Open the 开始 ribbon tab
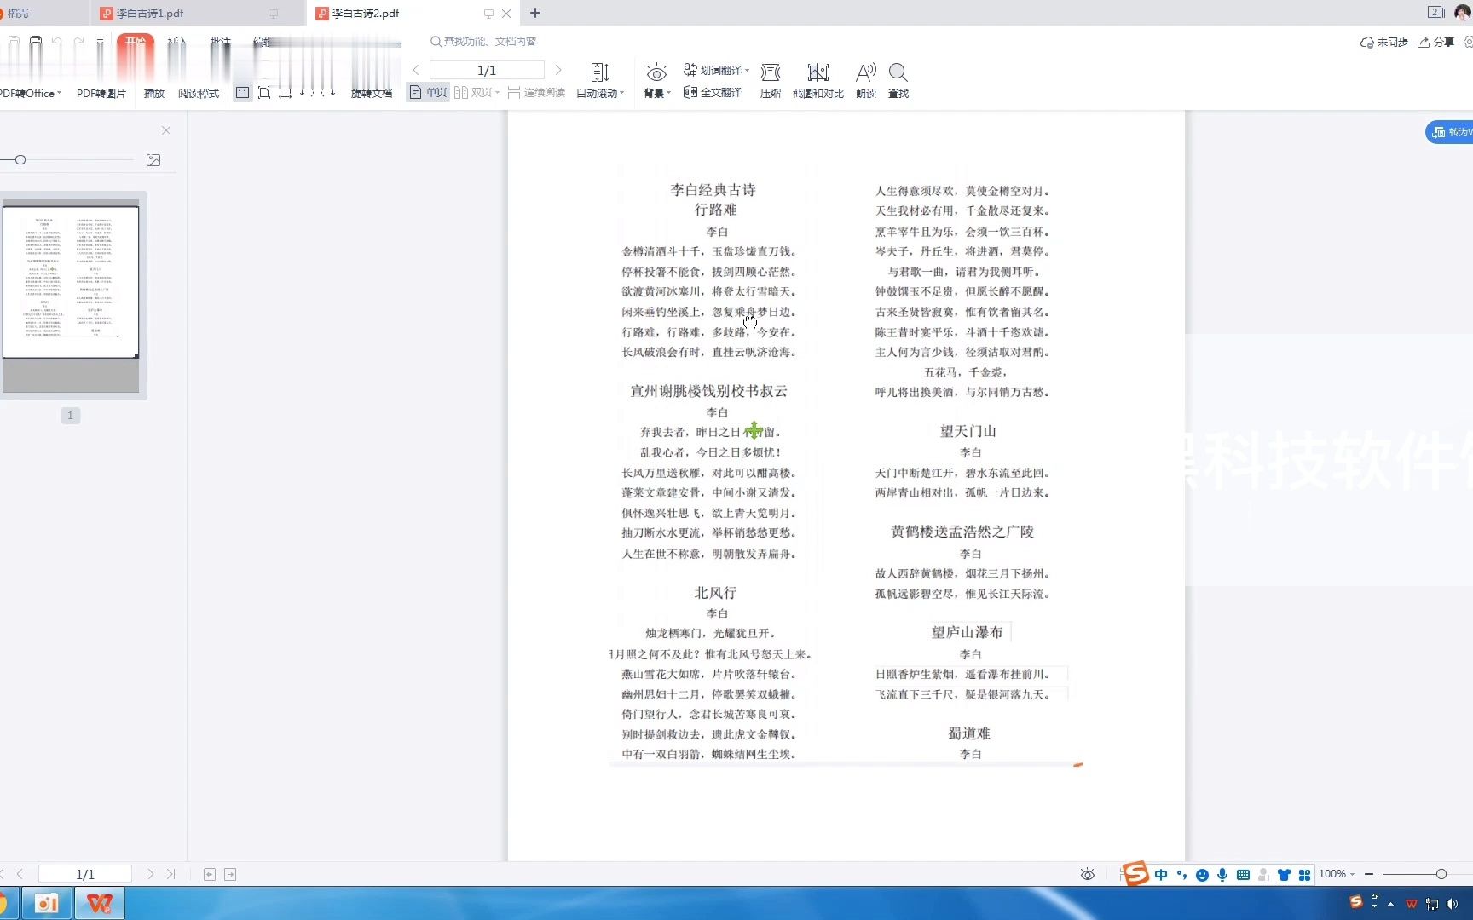 pos(135,42)
